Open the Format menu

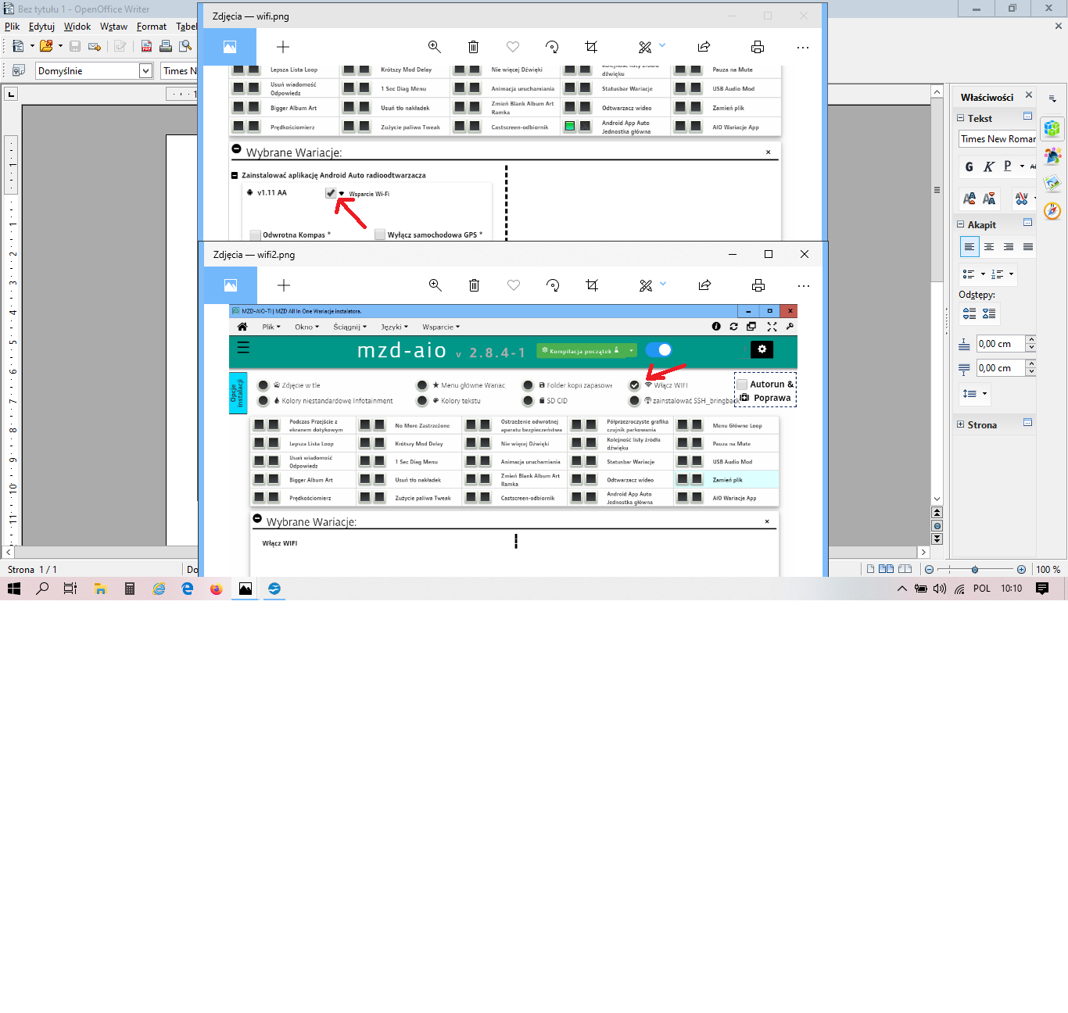point(151,27)
